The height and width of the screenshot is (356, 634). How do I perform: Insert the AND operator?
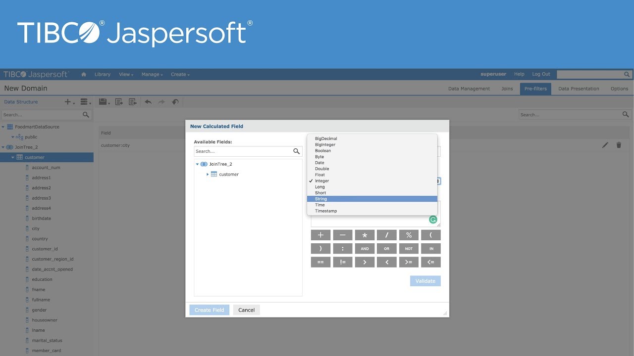click(x=365, y=249)
